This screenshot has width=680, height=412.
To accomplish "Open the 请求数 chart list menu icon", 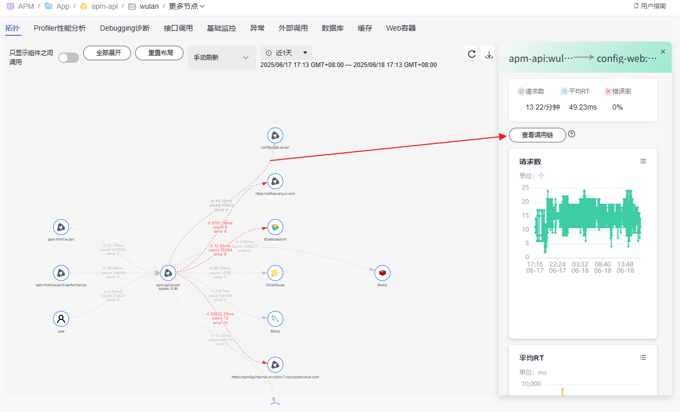I will coord(643,162).
